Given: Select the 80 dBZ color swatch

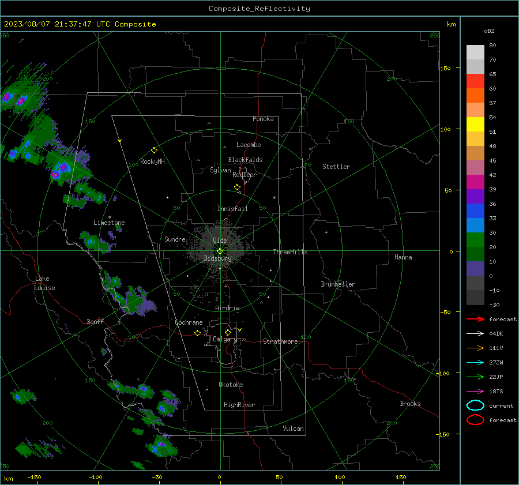Looking at the screenshot, I should (475, 52).
